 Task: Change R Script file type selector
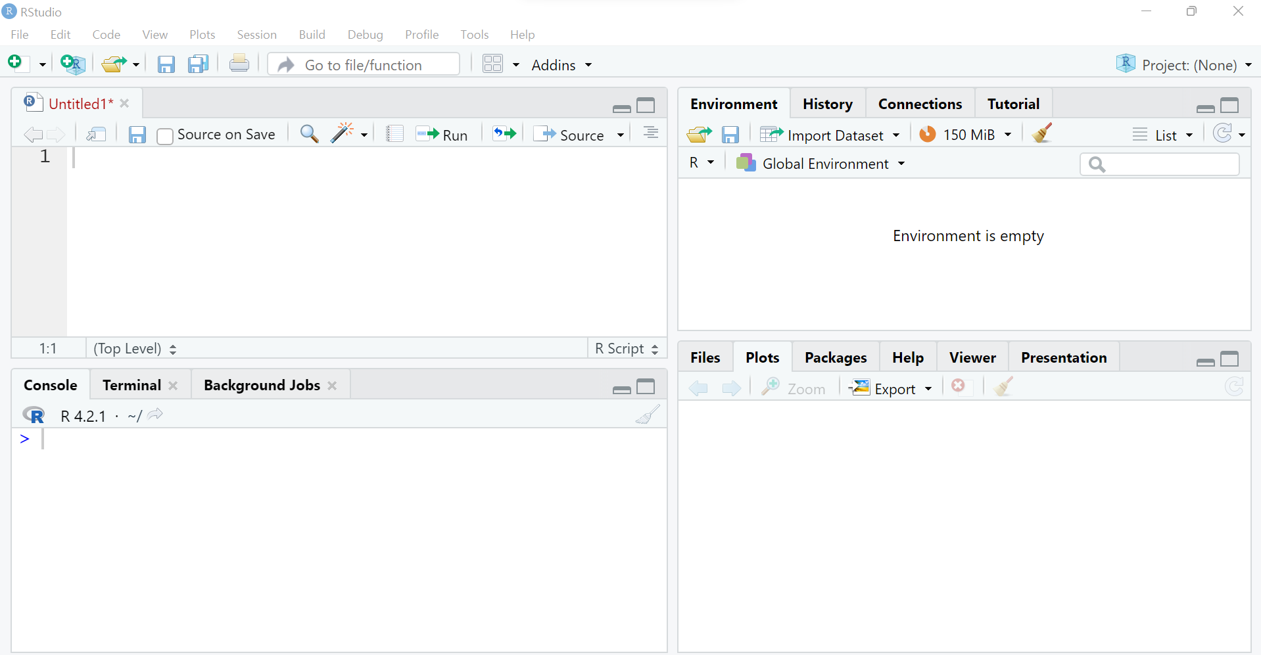[x=627, y=348]
